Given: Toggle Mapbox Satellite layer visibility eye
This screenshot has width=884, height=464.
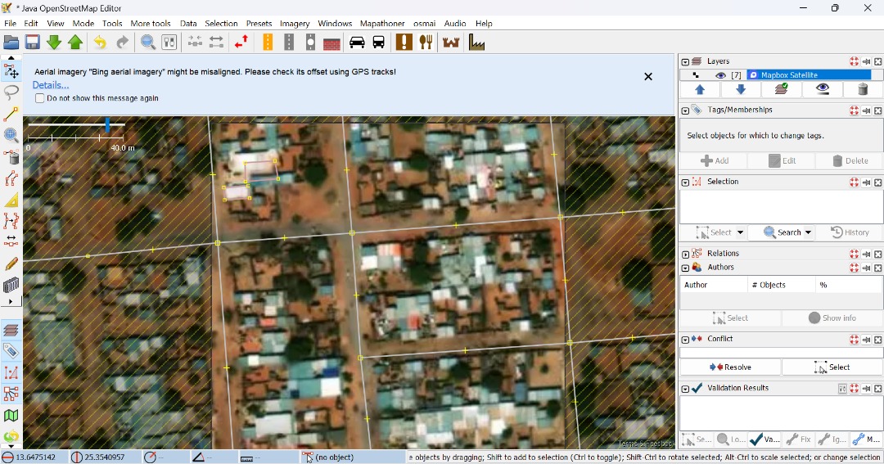Looking at the screenshot, I should 720,75.
